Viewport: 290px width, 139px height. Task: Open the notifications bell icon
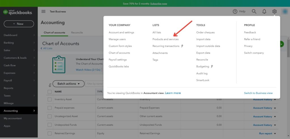(x=264, y=12)
